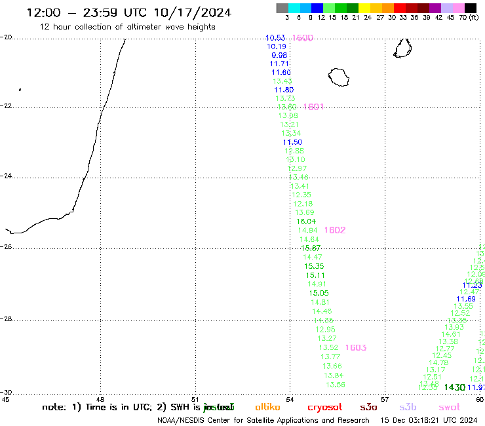Image resolution: width=485 pixels, height=426 pixels.
Task: Click subtitle '12 hour collection of altimeter wave heights'
Action: [x=127, y=27]
